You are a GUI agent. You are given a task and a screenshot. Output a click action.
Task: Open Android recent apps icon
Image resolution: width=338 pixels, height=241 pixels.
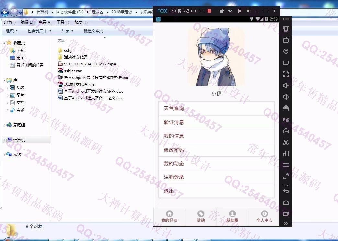pos(286,214)
